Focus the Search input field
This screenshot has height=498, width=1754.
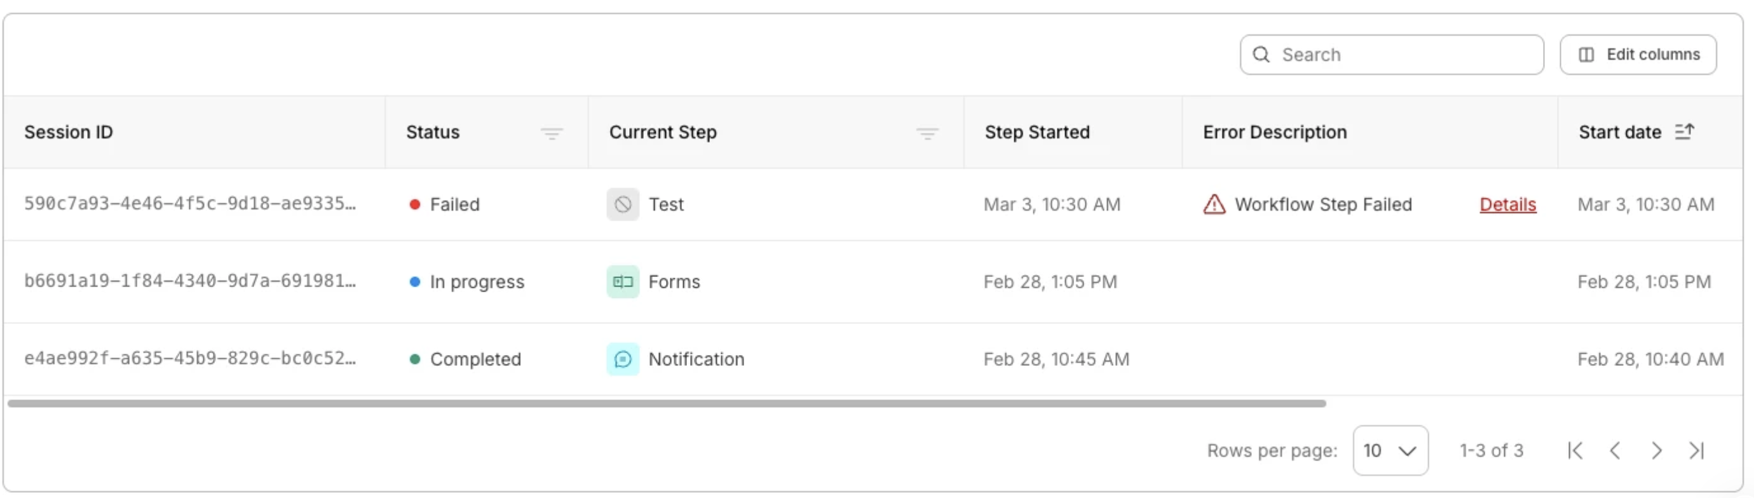tap(1403, 55)
